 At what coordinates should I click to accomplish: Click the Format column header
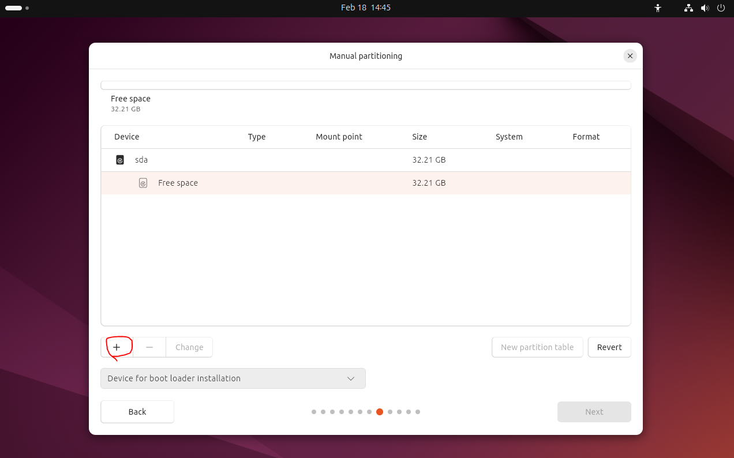[x=586, y=137]
